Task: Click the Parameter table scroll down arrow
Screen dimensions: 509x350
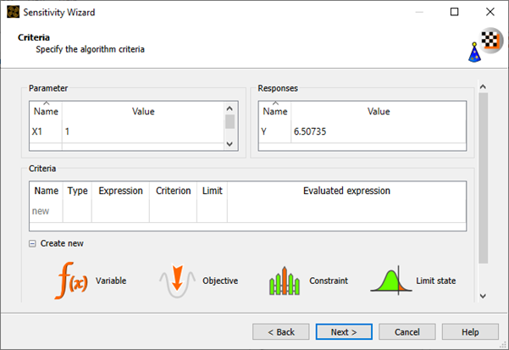Action: [230, 144]
